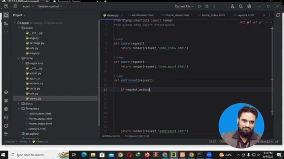Image resolution: width=284 pixels, height=159 pixels.
Task: Show more tool windows ellipsis
Action: 6,32
